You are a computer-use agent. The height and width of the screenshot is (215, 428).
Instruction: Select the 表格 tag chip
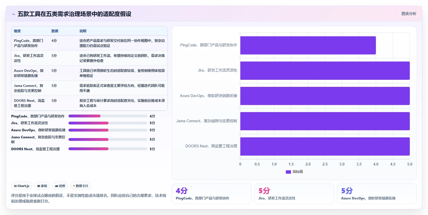coord(42,186)
